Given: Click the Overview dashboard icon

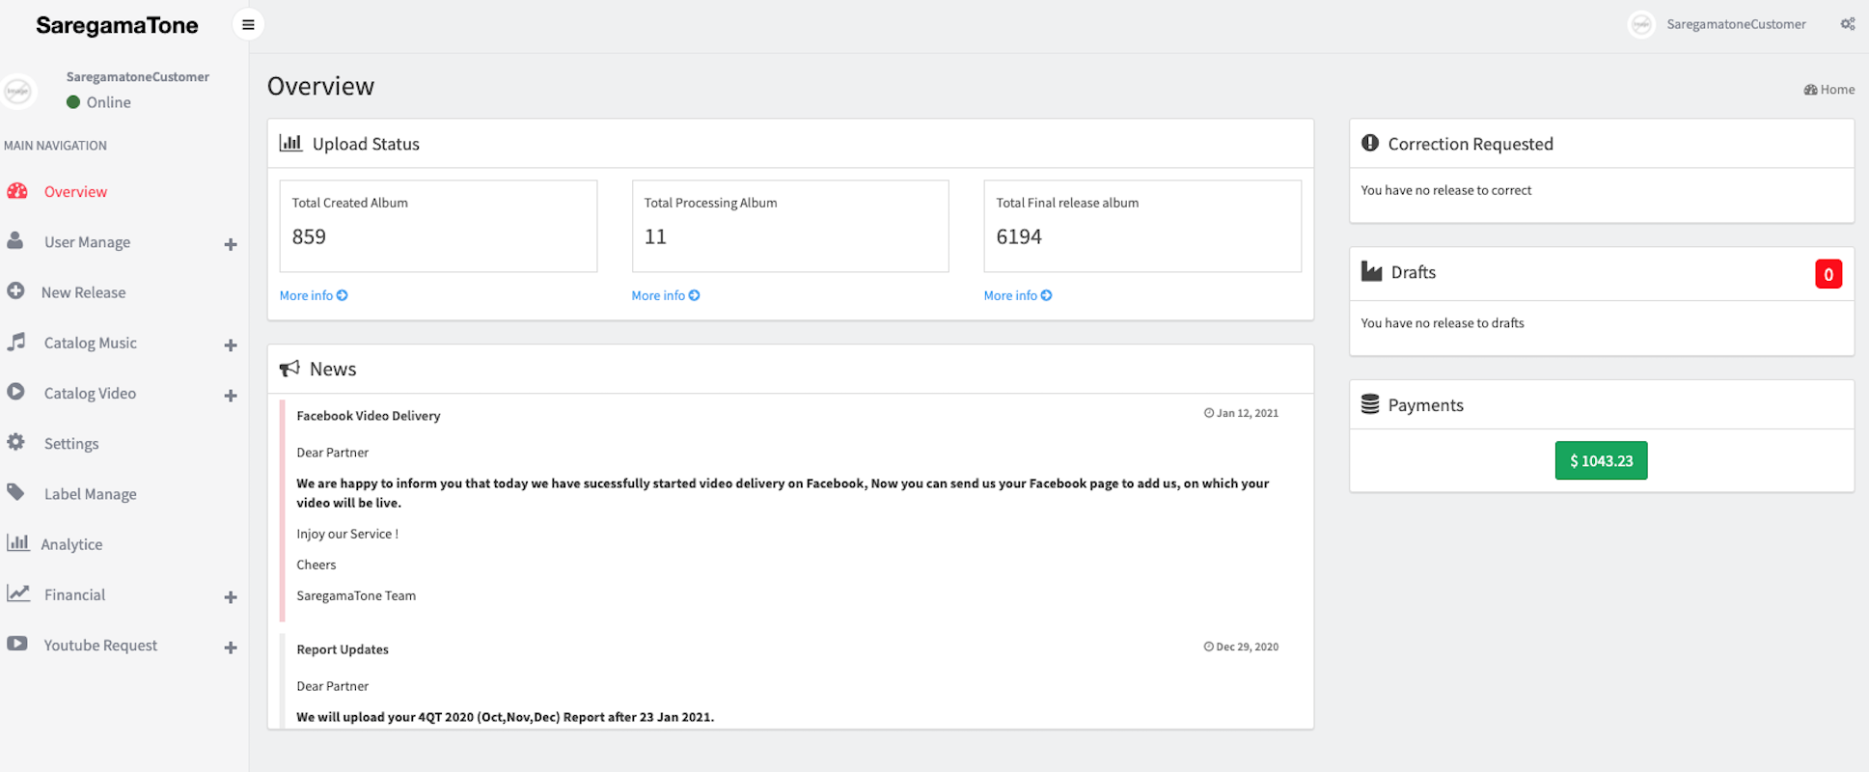Looking at the screenshot, I should pos(17,191).
